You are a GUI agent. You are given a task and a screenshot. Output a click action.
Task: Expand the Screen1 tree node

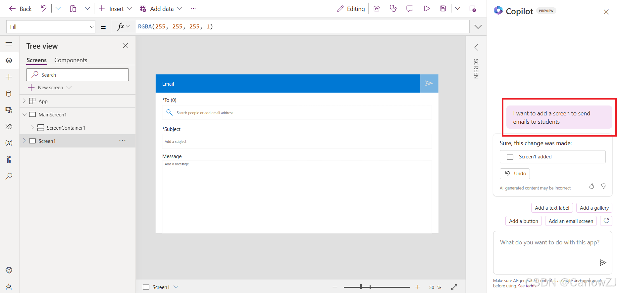click(24, 141)
